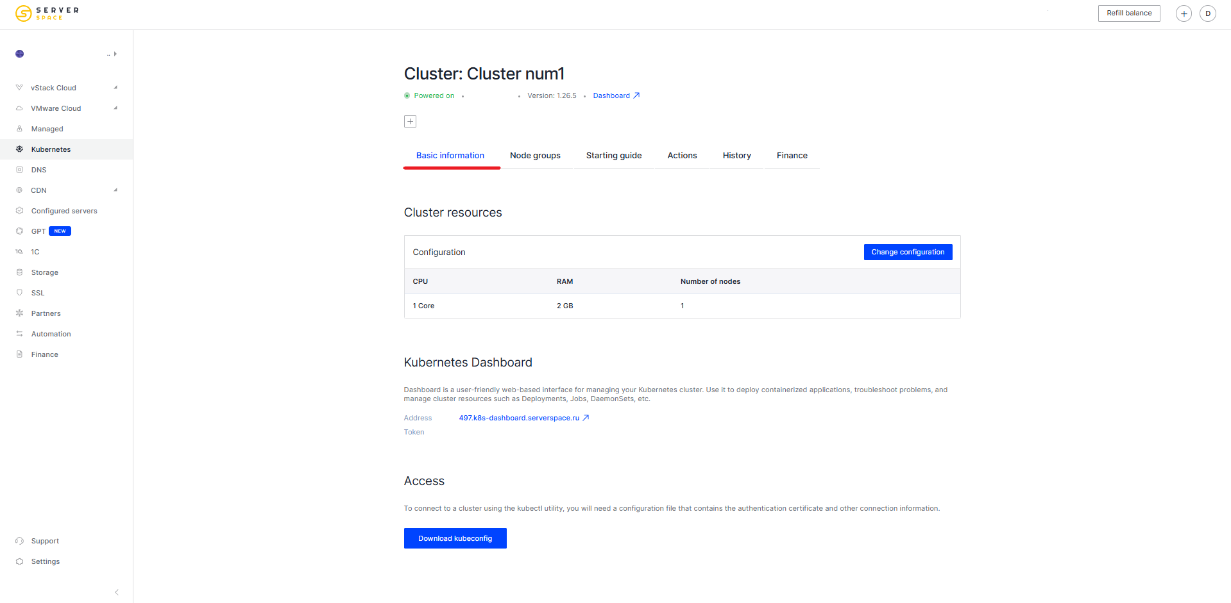Click the external arrow next to Dashboard link

click(636, 95)
